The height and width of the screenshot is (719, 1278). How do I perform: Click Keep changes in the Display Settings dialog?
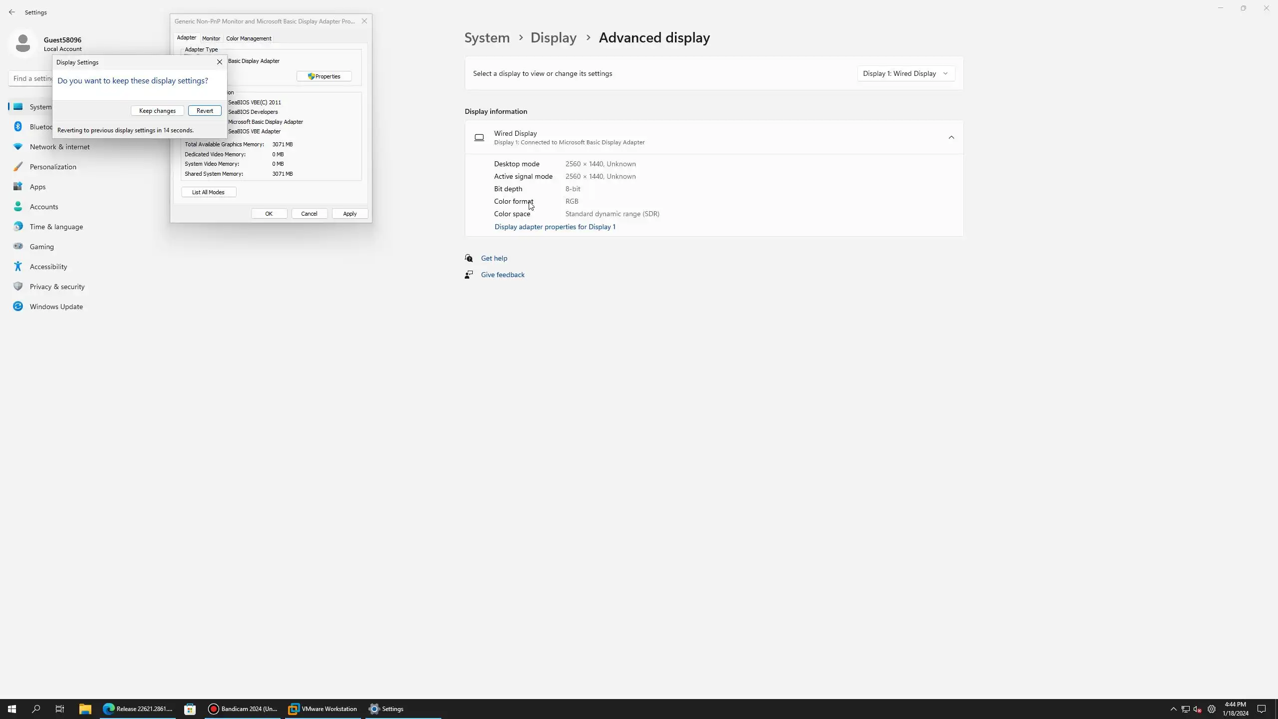tap(157, 111)
